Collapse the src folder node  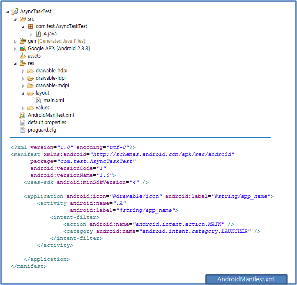(15, 19)
